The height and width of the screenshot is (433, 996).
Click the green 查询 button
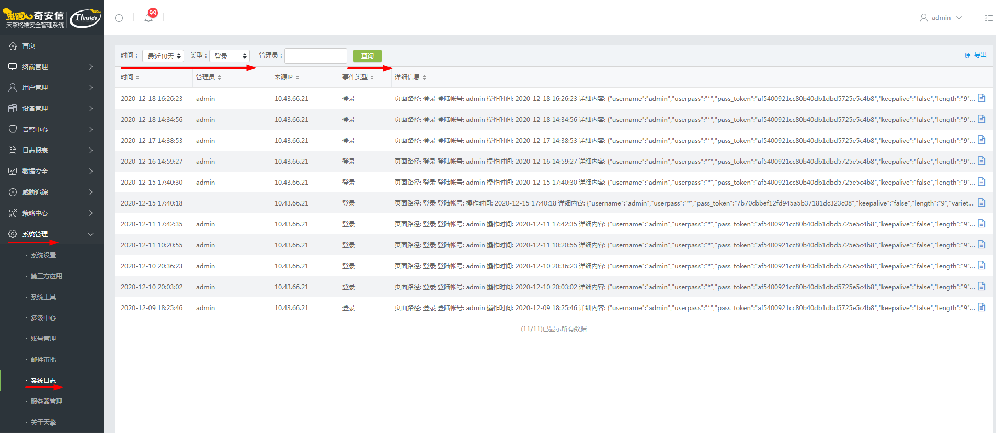click(x=368, y=56)
